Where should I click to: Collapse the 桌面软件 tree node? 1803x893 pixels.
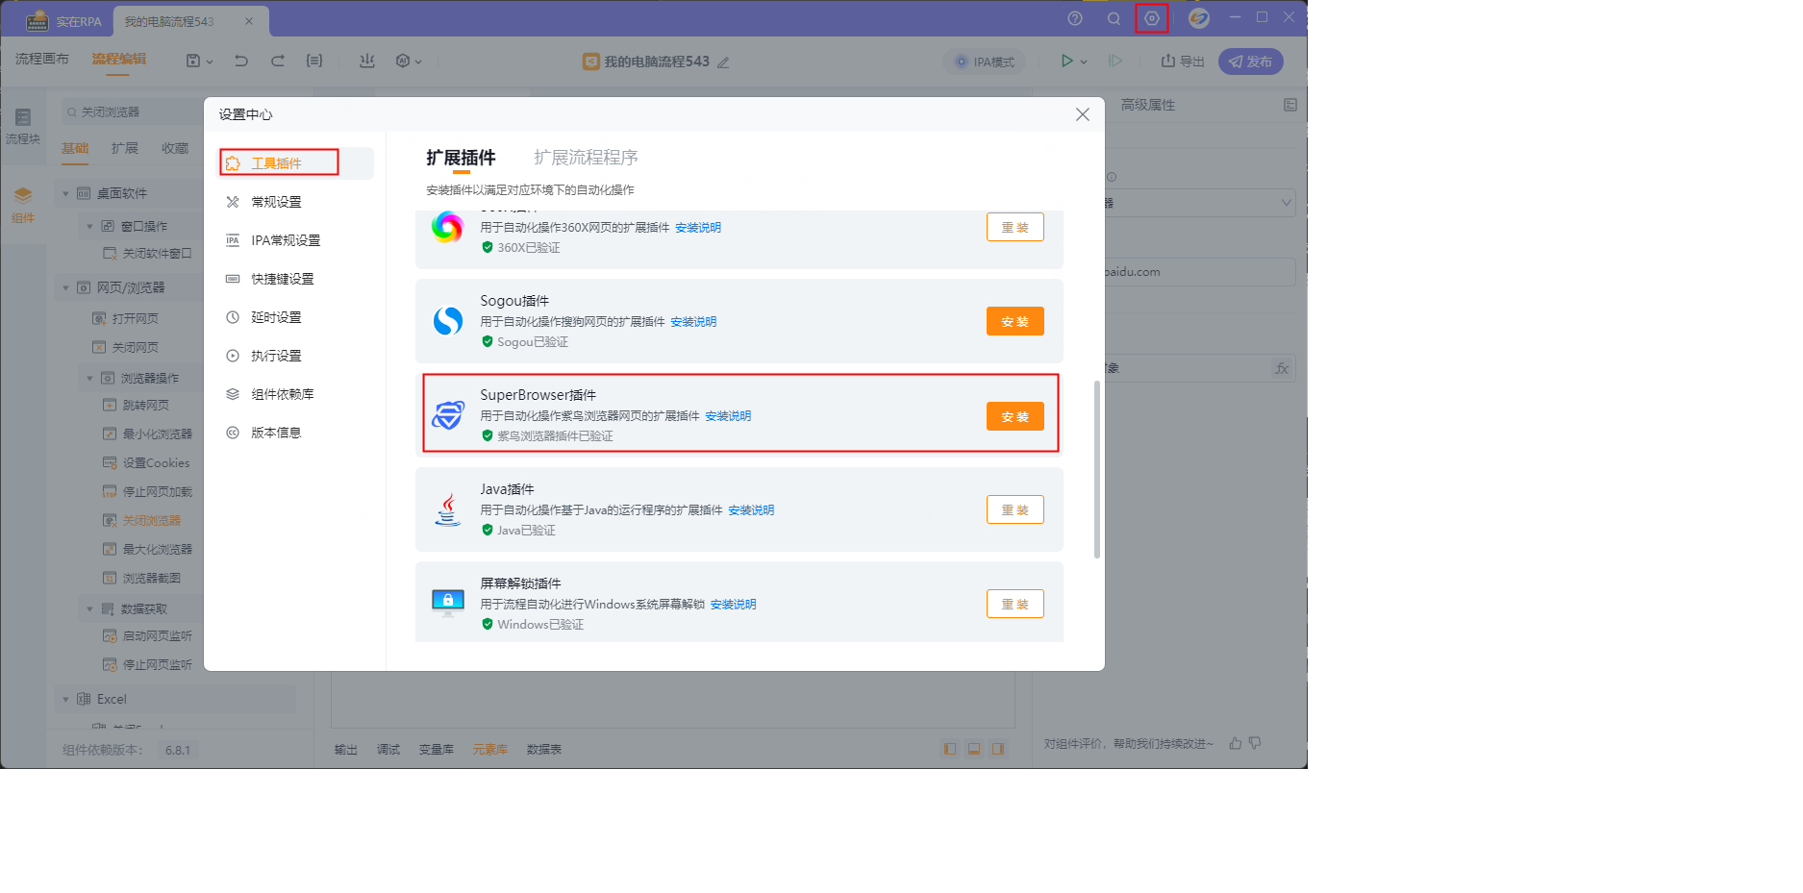tap(65, 193)
